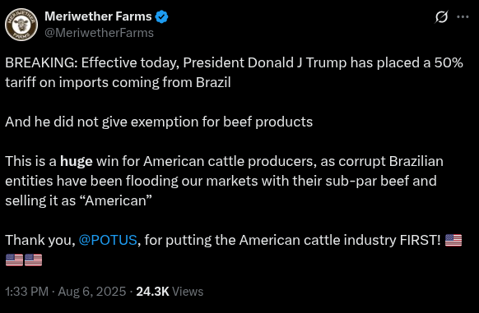Click the blue verified checkmark badge
Image resolution: width=479 pixels, height=313 pixels.
(161, 16)
